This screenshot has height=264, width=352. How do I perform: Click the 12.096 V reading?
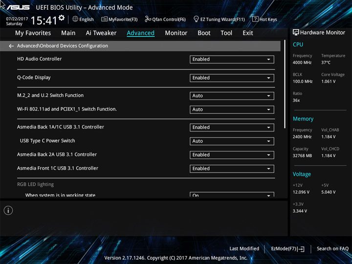point(301,192)
